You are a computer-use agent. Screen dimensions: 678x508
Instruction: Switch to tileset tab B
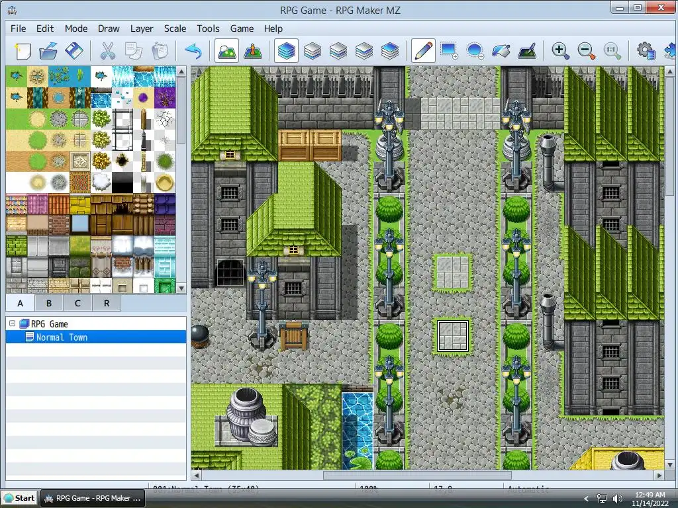49,303
